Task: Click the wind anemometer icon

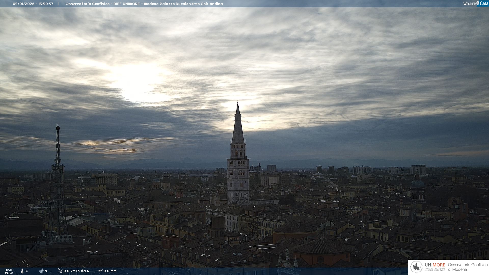Action: point(60,271)
